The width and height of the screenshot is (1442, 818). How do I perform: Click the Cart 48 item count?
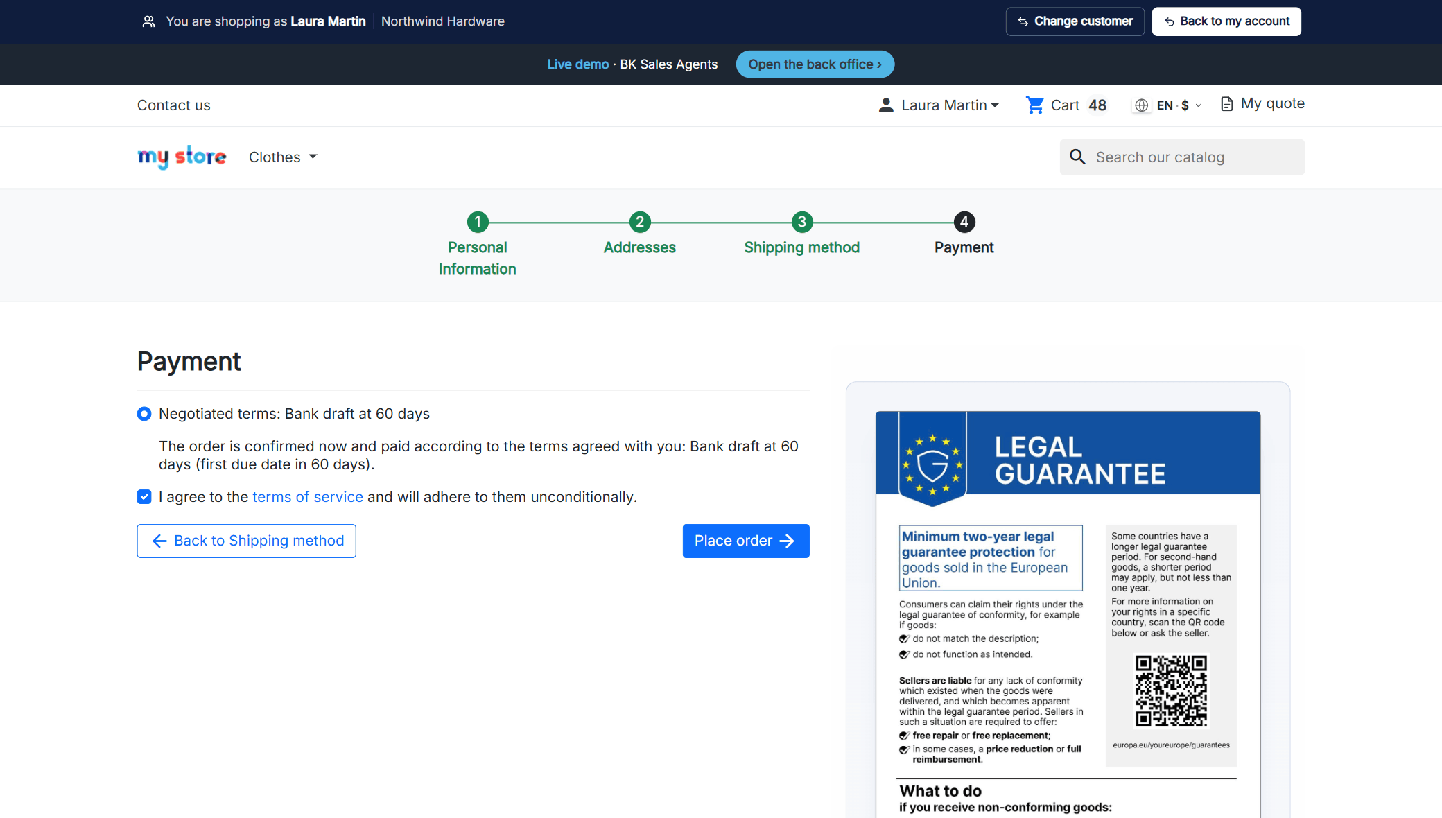pyautogui.click(x=1097, y=105)
